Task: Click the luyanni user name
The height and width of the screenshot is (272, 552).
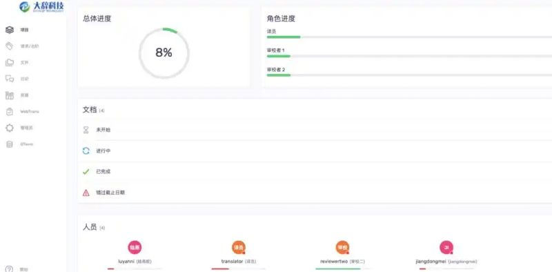Action: (x=126, y=262)
